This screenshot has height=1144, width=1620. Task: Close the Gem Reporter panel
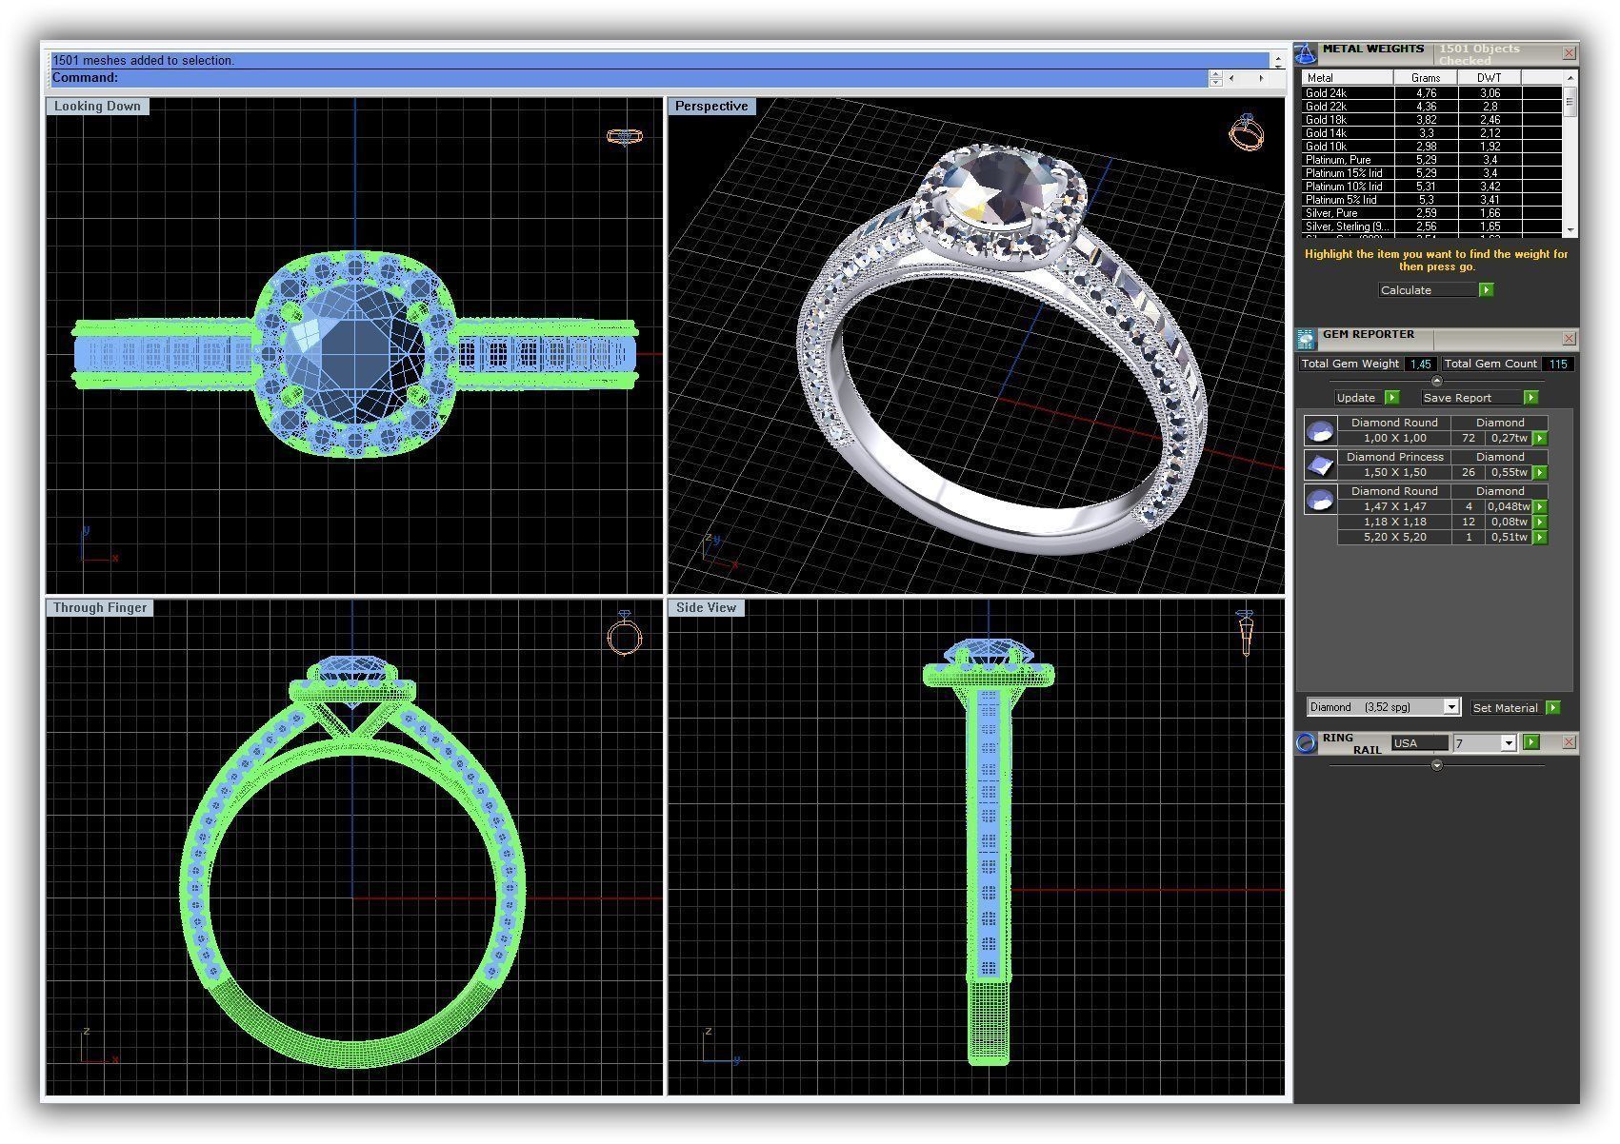[x=1569, y=338]
